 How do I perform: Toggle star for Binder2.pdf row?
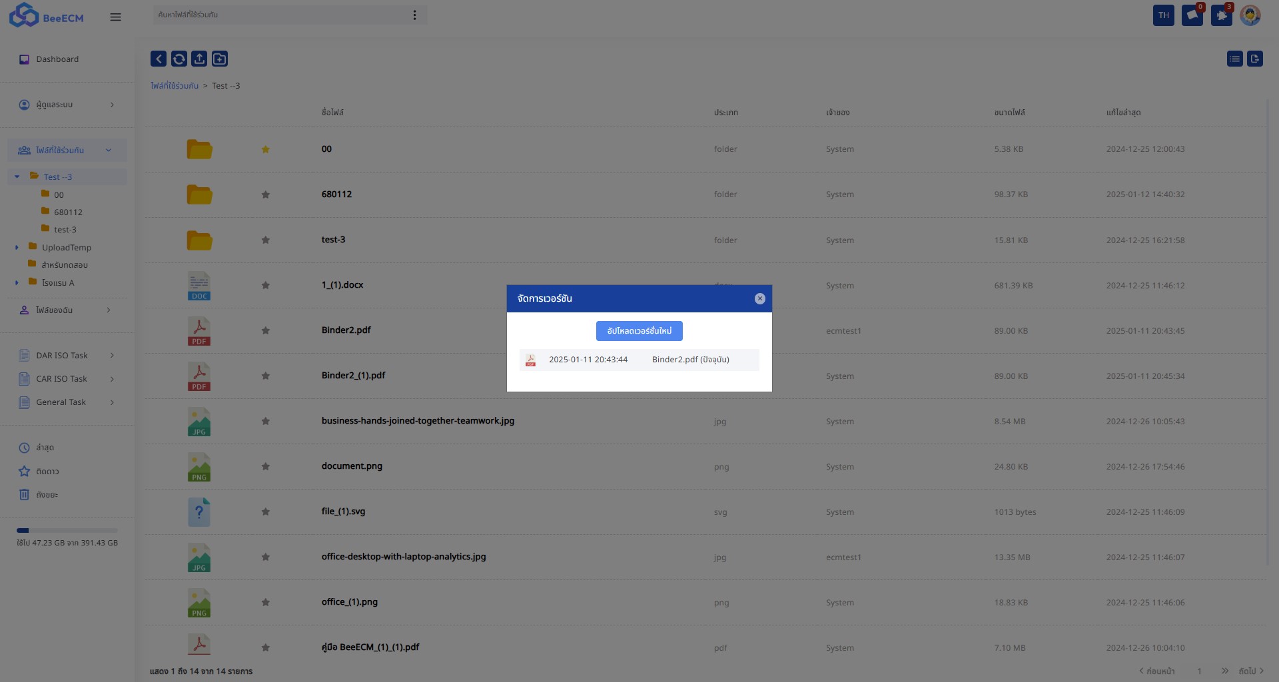pos(266,330)
